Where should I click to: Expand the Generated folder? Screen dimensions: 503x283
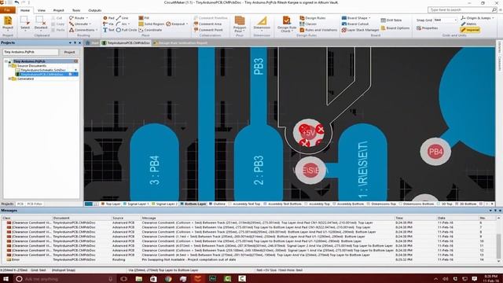point(9,79)
